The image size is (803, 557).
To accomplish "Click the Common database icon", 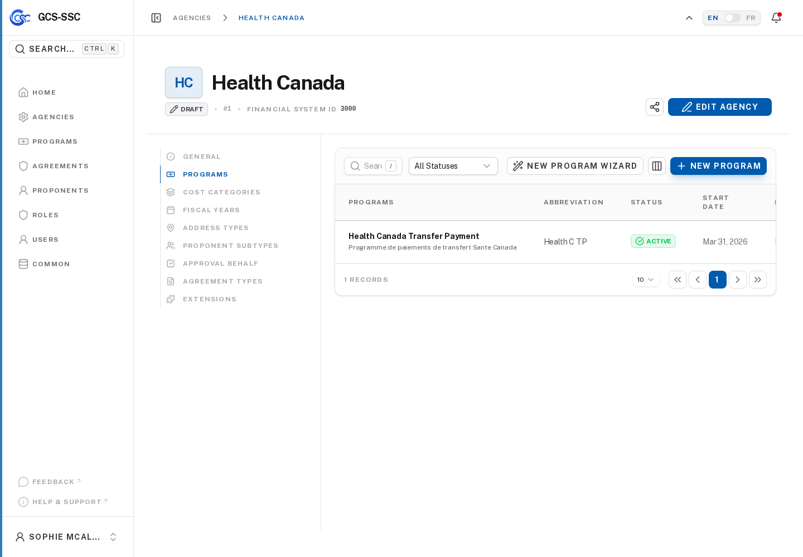I will [x=23, y=264].
